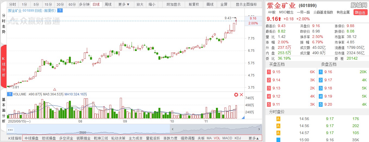Open 前复权 adjustment dropdown

(x=194, y=4)
